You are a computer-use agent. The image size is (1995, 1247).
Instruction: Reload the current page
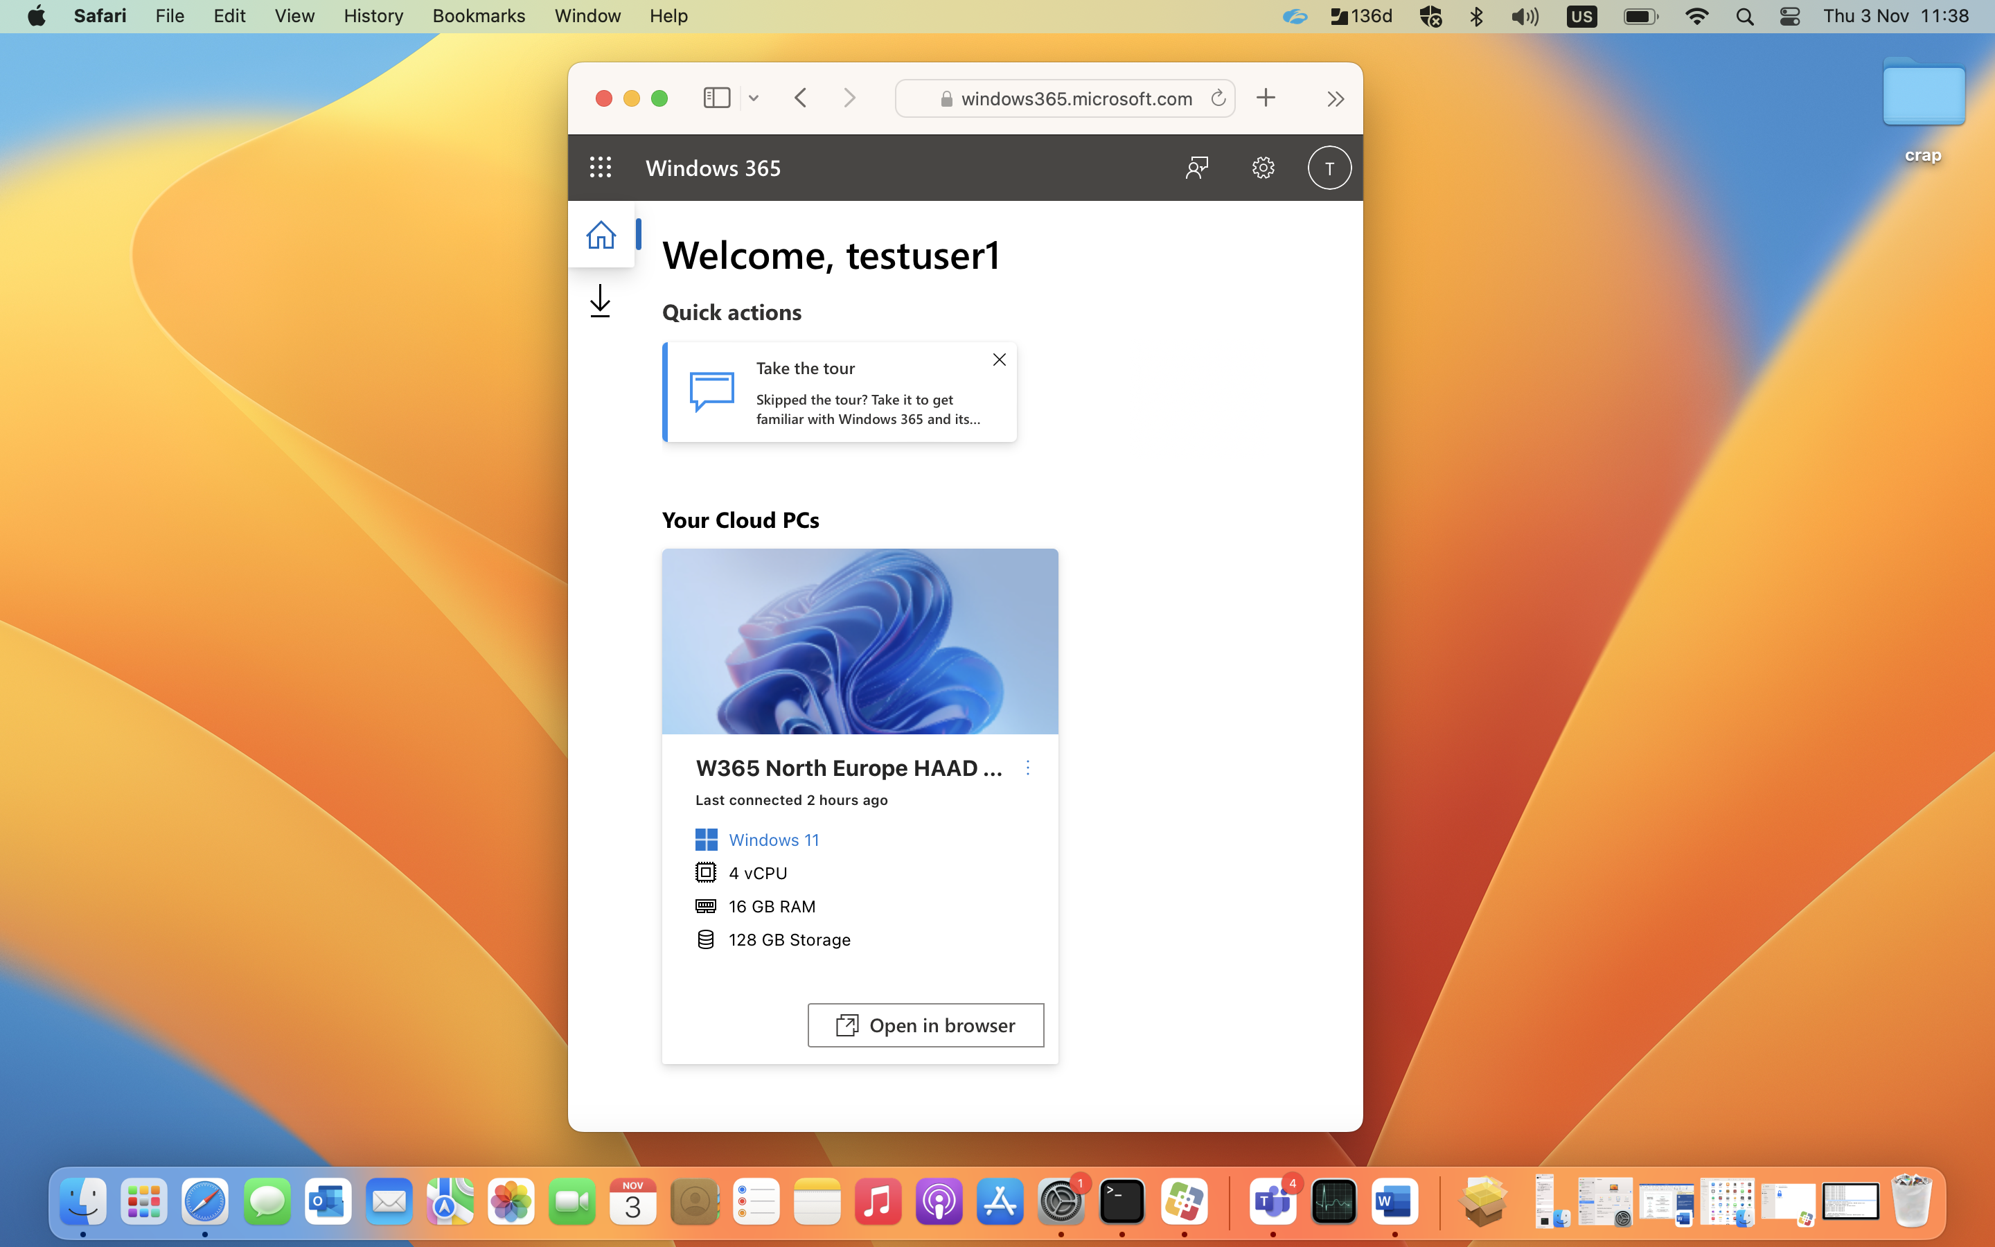pos(1218,98)
